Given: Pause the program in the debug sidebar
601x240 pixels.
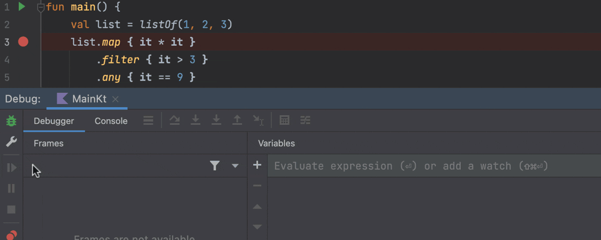Looking at the screenshot, I should [12, 188].
